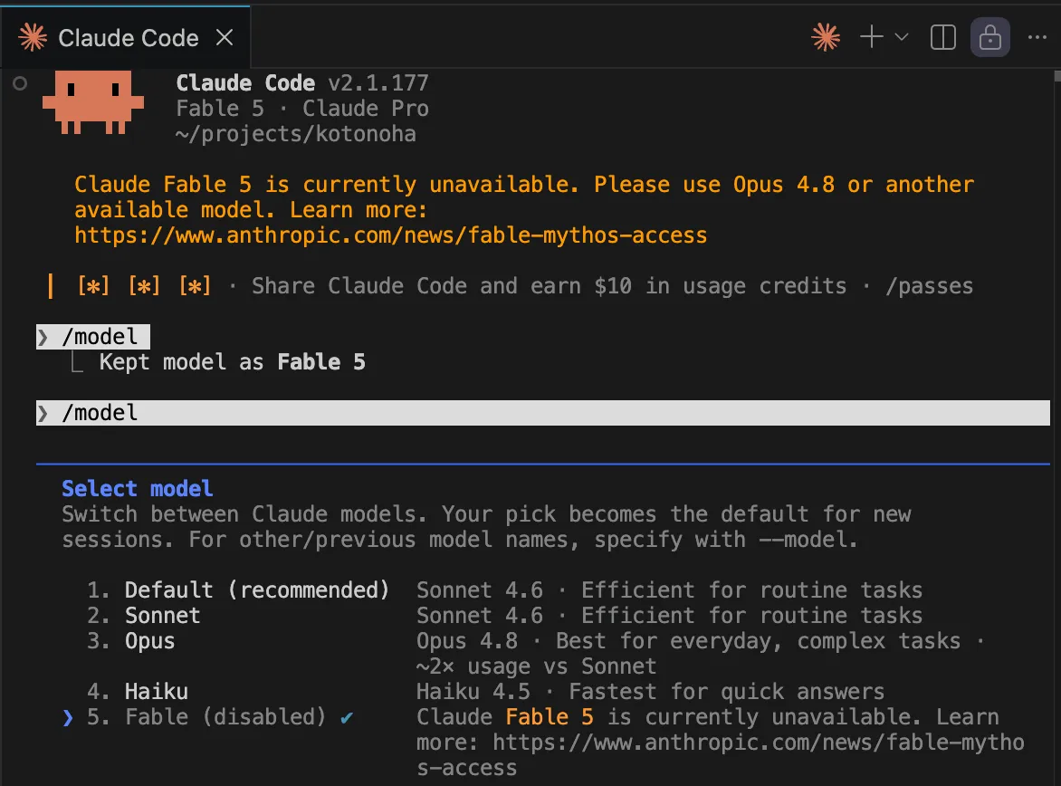Click the orange Claude starburst toolbar icon

[x=826, y=37]
